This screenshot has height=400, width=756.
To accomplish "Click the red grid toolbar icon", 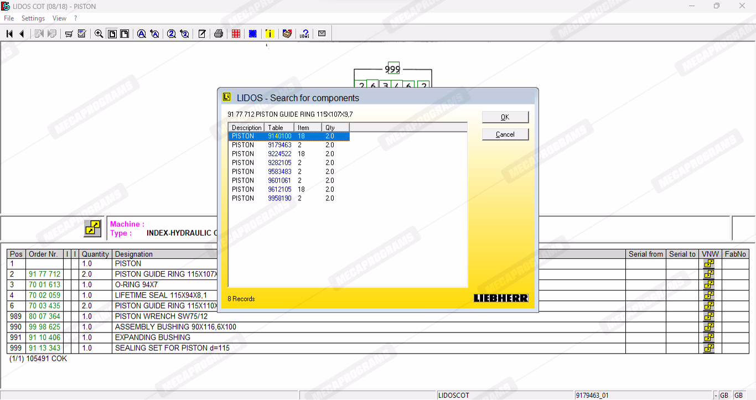I will point(236,34).
